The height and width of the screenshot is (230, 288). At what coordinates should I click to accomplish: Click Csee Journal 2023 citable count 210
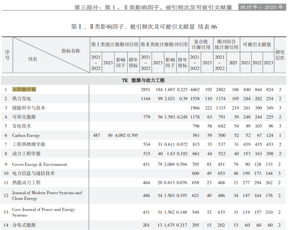click(269, 212)
